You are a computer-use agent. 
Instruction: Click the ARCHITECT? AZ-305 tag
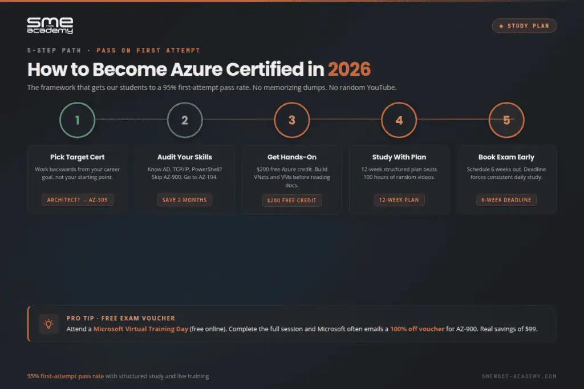[x=78, y=200]
